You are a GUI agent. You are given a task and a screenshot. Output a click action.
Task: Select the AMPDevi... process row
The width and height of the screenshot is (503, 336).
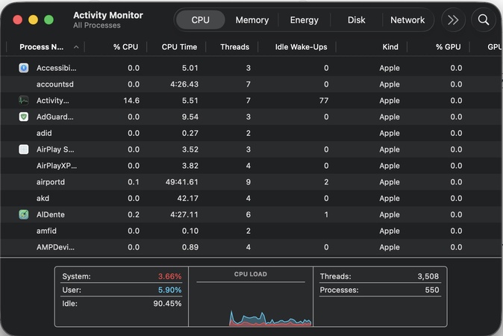[251, 247]
